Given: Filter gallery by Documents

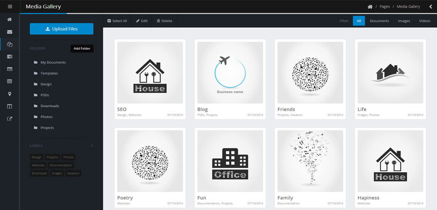Looking at the screenshot, I should coord(379,21).
